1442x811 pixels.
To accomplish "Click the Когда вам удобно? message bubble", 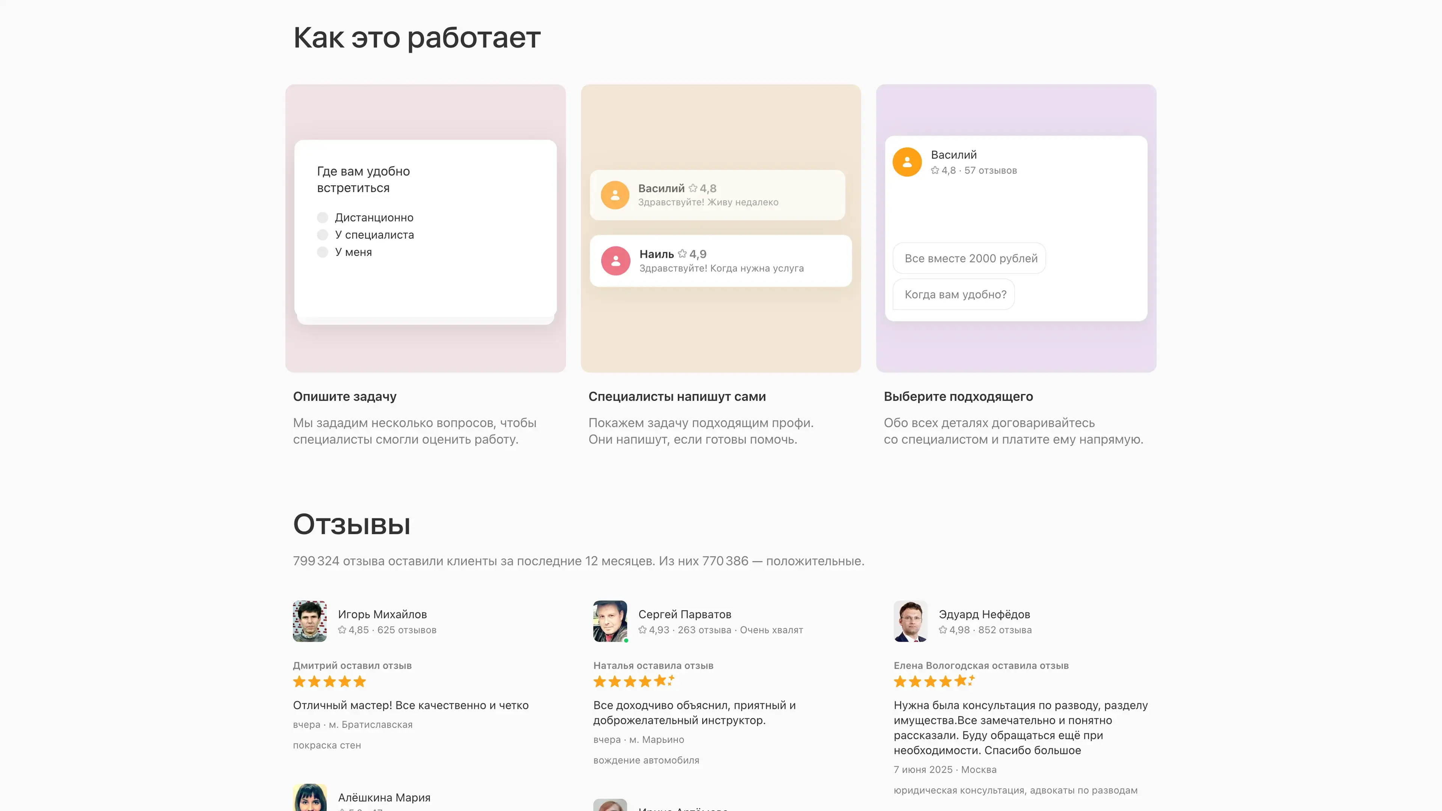I will [x=955, y=294].
